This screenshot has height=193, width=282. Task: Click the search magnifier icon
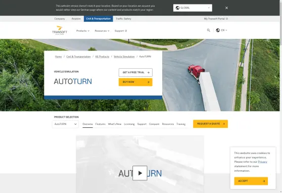tap(208, 30)
